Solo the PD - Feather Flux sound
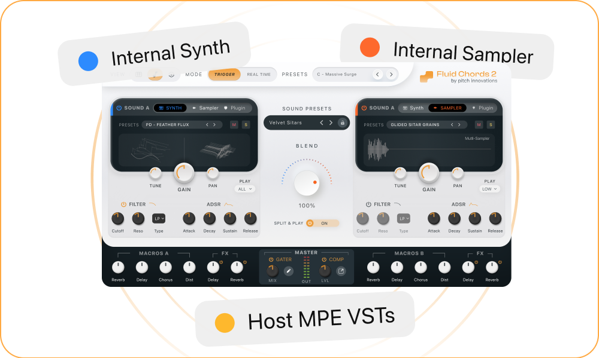The image size is (599, 358). (246, 125)
